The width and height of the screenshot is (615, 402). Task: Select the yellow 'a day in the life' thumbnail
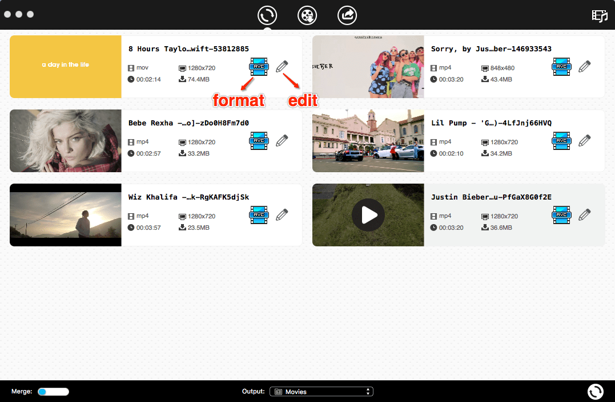pos(66,67)
